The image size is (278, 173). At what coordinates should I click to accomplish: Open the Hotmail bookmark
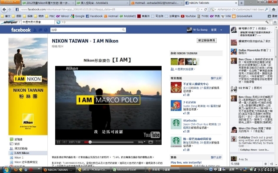pyautogui.click(x=111, y=16)
